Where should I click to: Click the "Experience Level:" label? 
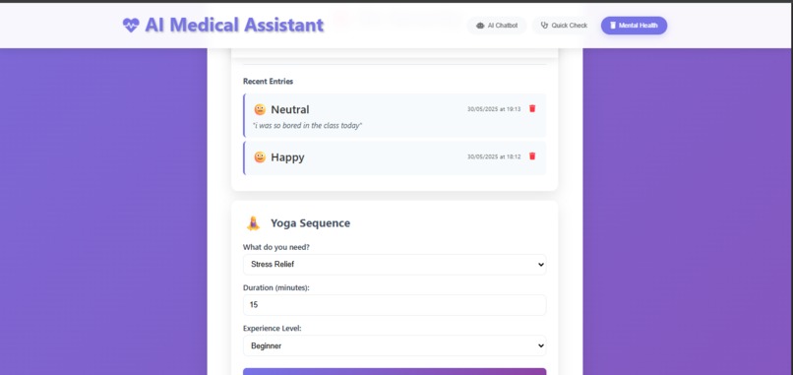click(x=273, y=328)
